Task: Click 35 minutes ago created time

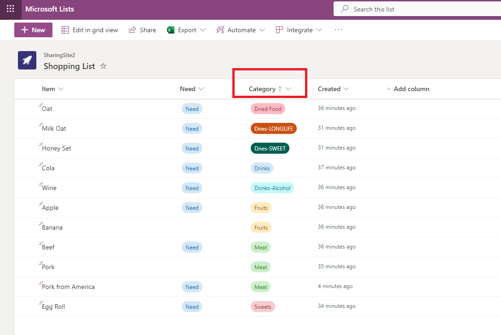Action: point(337,266)
